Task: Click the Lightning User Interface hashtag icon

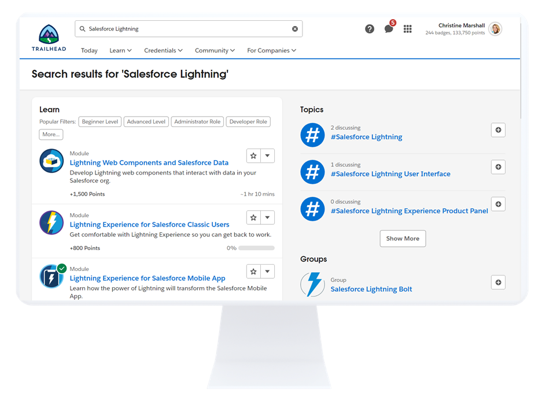Action: click(x=312, y=172)
